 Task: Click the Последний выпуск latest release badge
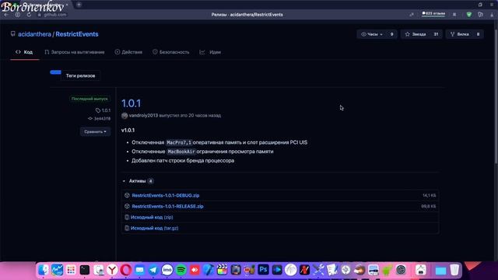[x=89, y=99]
